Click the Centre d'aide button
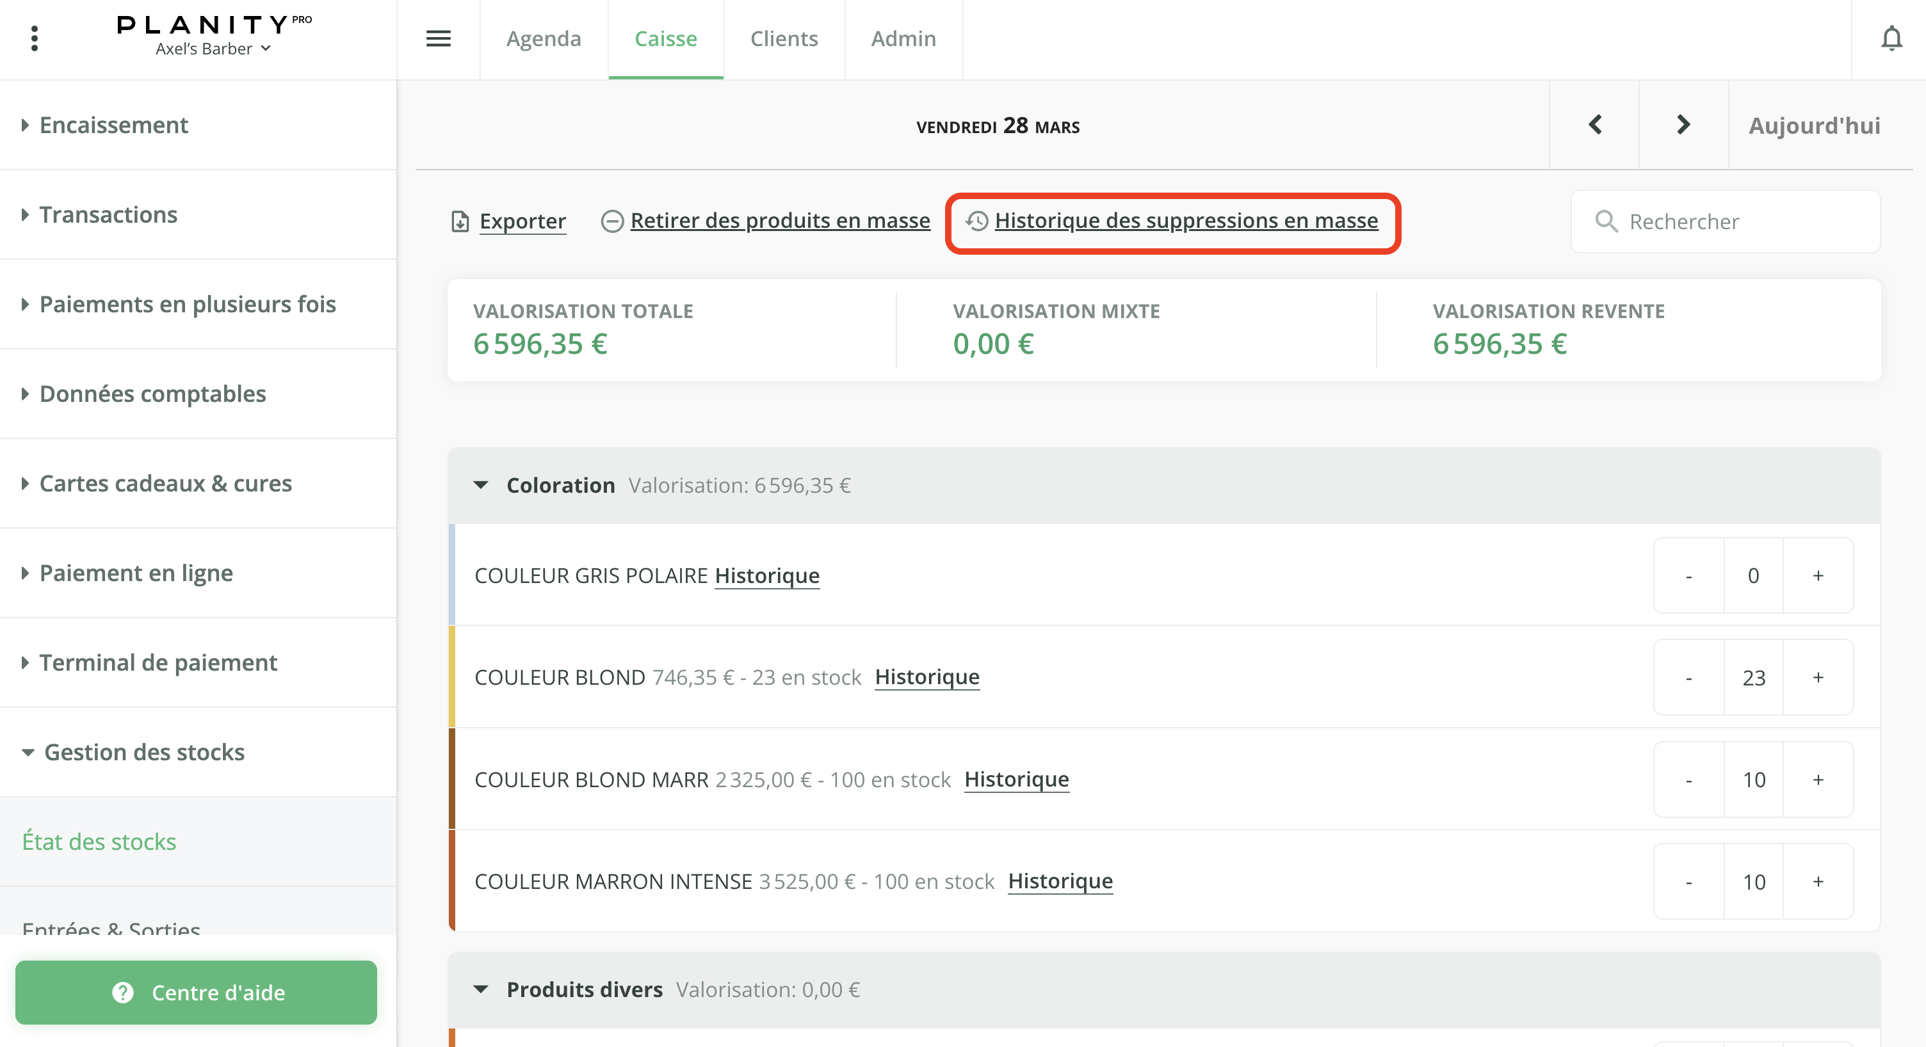Viewport: 1926px width, 1047px height. click(196, 993)
